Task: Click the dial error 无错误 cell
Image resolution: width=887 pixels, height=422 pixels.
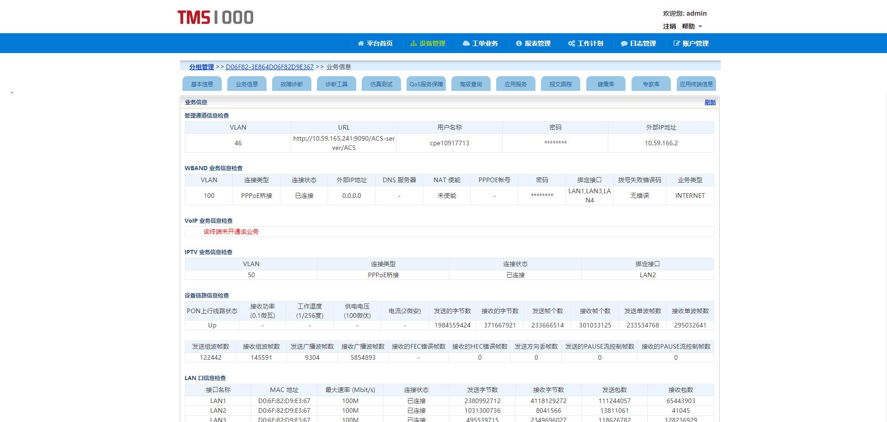Action: point(640,196)
